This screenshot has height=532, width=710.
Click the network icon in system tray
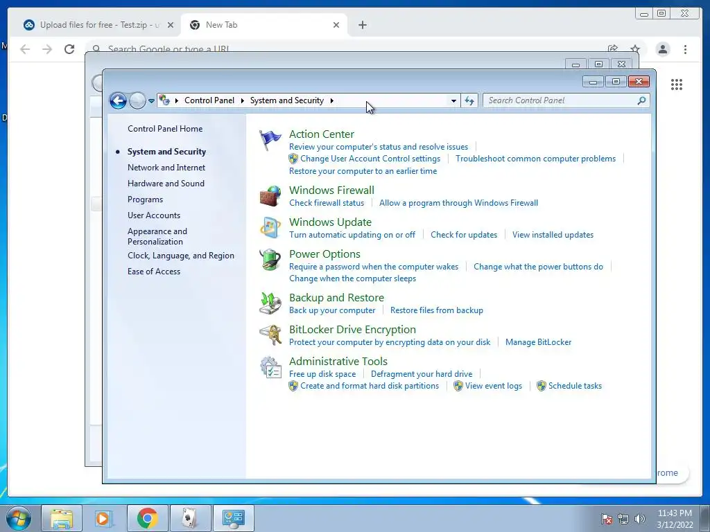click(623, 519)
